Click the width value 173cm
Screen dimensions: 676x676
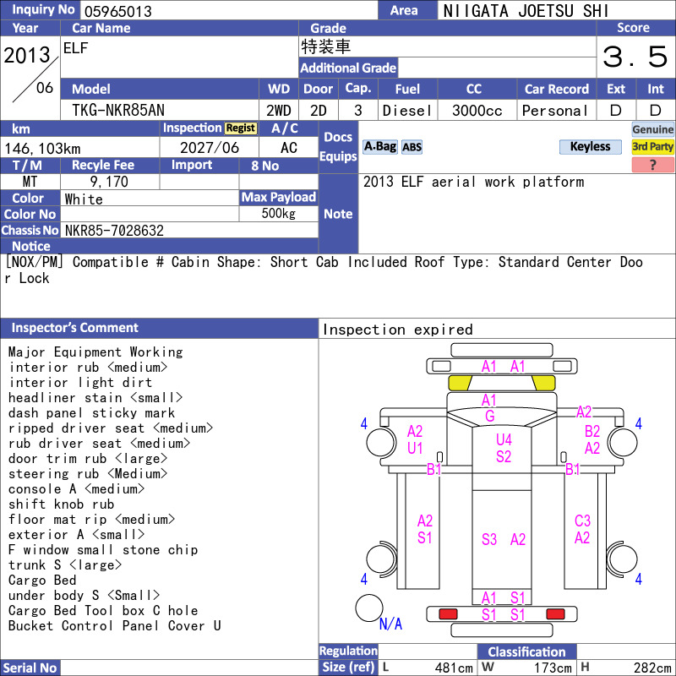click(553, 668)
